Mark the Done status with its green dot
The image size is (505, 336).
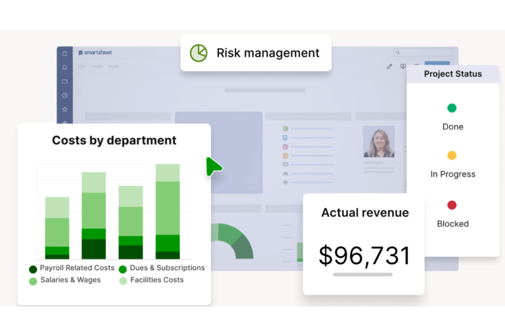tap(452, 108)
